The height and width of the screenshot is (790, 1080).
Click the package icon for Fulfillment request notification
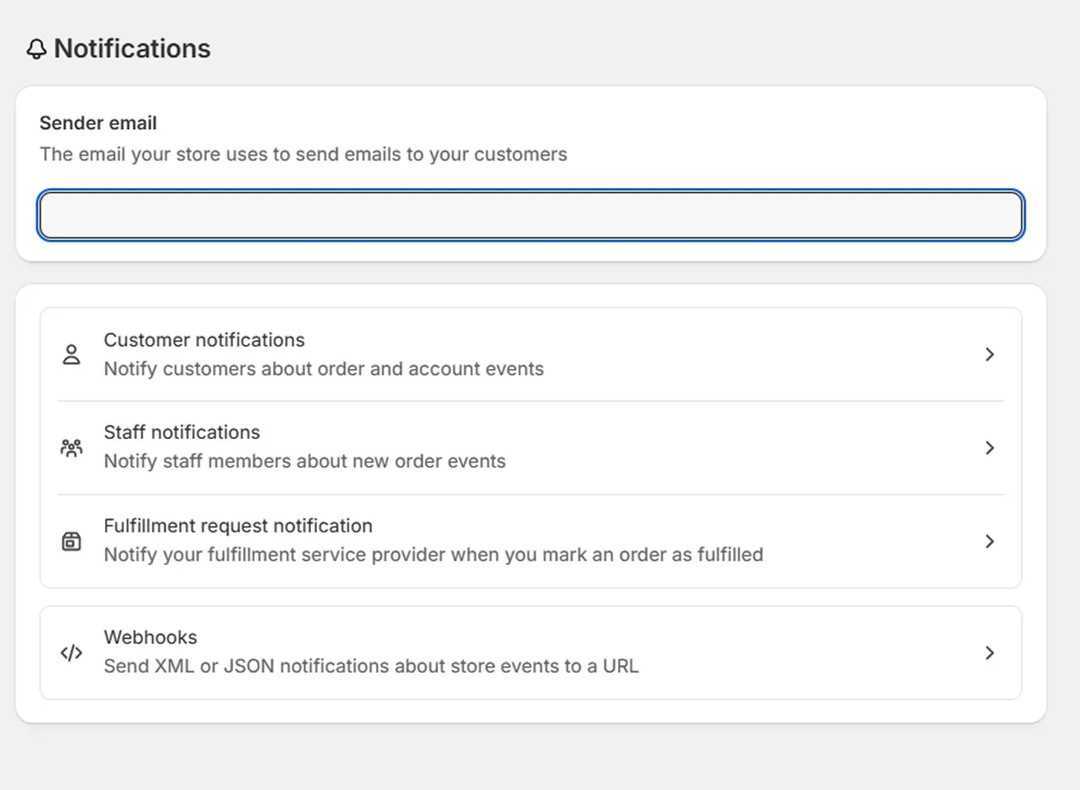coord(72,541)
